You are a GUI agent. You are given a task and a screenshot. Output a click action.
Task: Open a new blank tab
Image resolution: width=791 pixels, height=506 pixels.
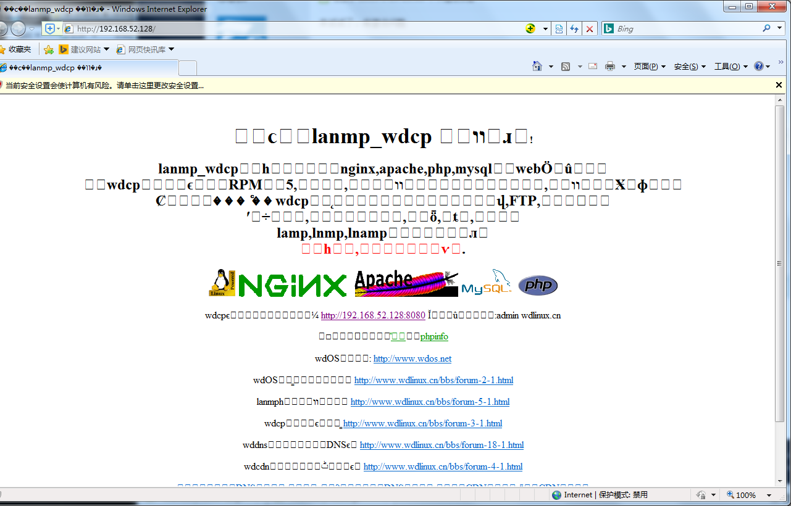pos(188,68)
